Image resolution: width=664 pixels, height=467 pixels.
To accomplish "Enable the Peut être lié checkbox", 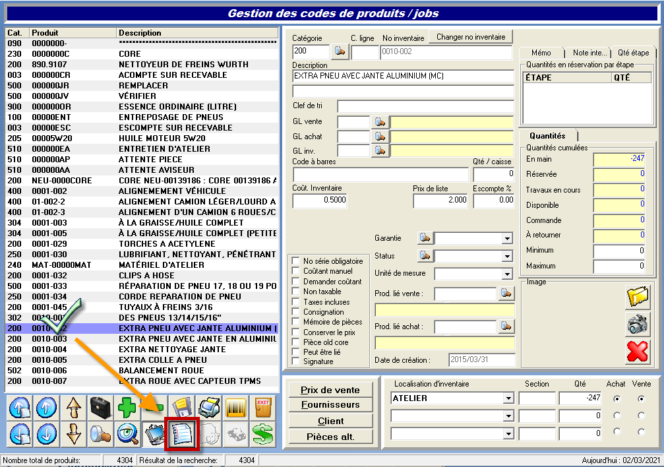I will click(296, 352).
